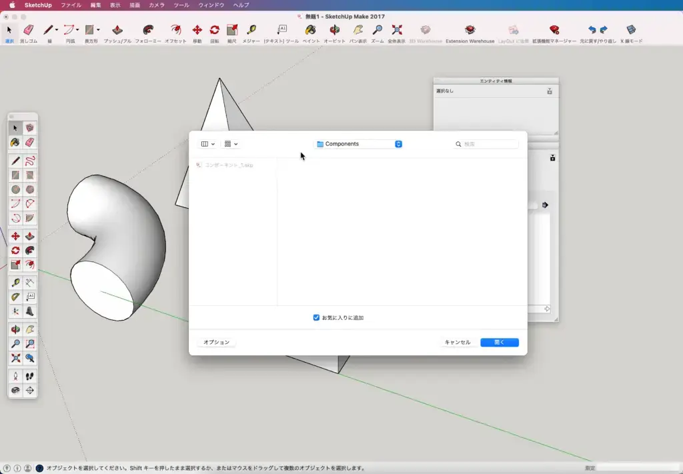The image size is (683, 474).
Task: Open the Components folder popup in the dialog
Action: [358, 144]
